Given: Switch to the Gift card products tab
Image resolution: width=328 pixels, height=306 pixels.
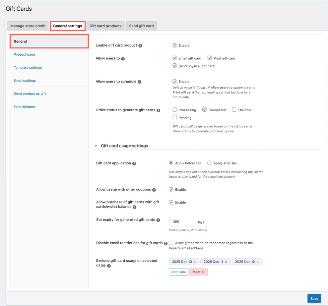Looking at the screenshot, I should 106,26.
